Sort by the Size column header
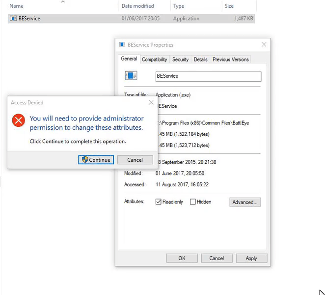The image size is (325, 295). pyautogui.click(x=229, y=6)
